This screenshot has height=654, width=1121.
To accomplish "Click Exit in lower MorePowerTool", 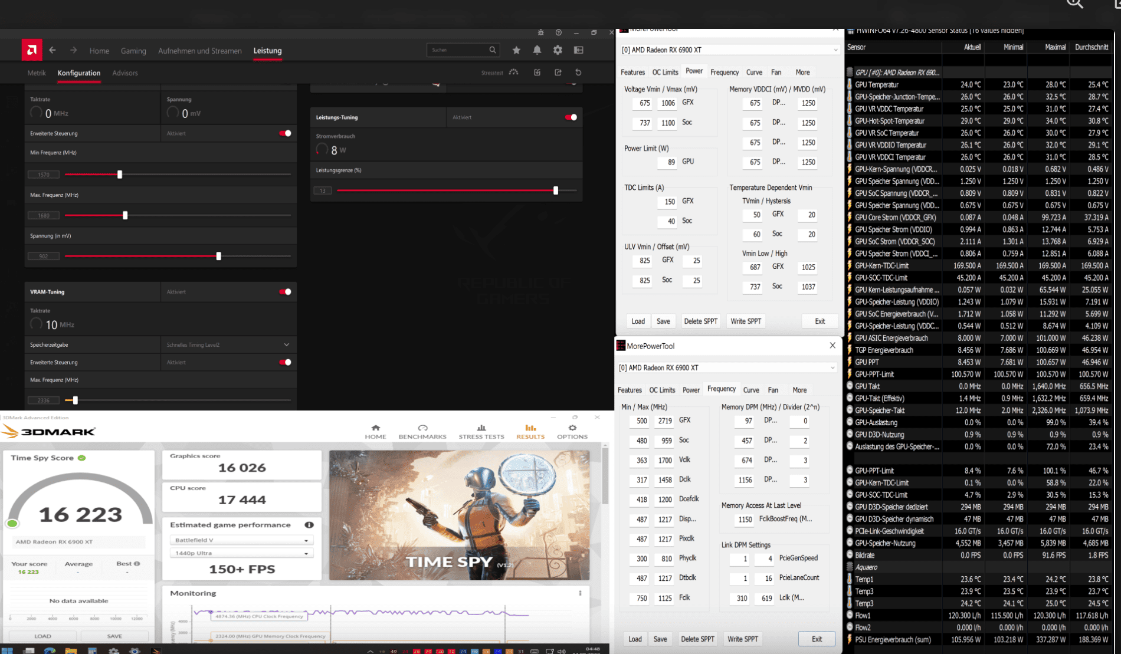I will point(817,639).
